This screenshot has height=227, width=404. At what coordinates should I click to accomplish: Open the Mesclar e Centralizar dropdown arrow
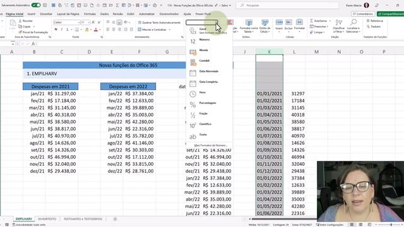pyautogui.click(x=170, y=30)
